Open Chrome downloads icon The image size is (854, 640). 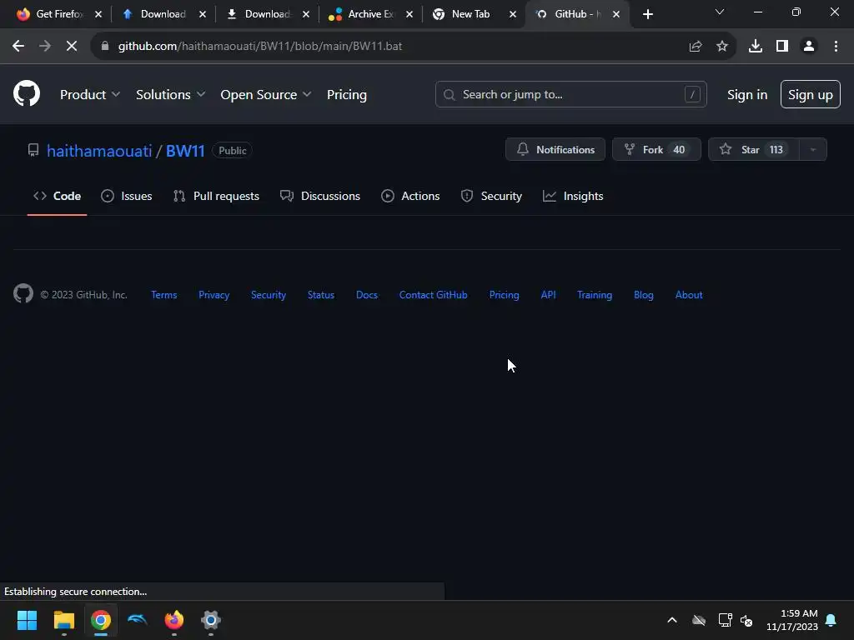click(756, 47)
